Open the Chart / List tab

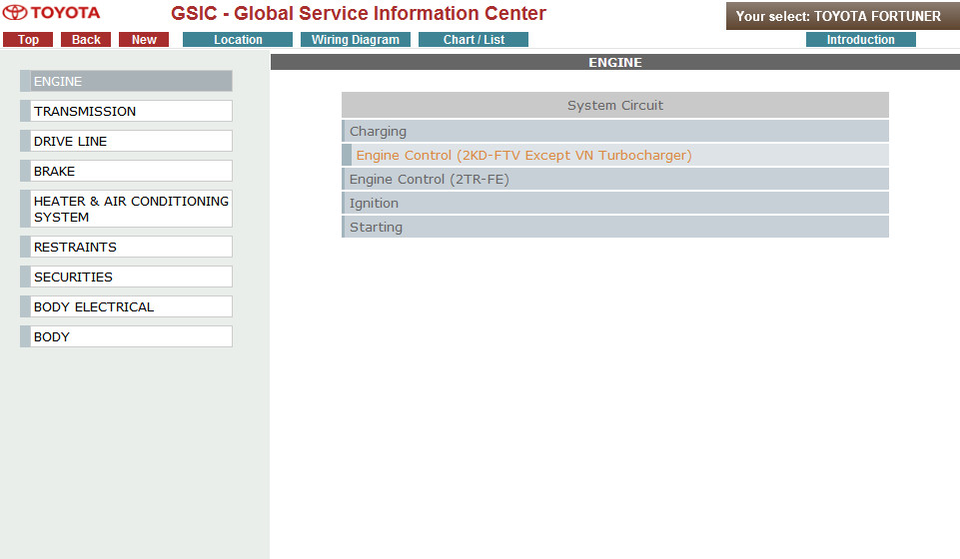(x=474, y=40)
